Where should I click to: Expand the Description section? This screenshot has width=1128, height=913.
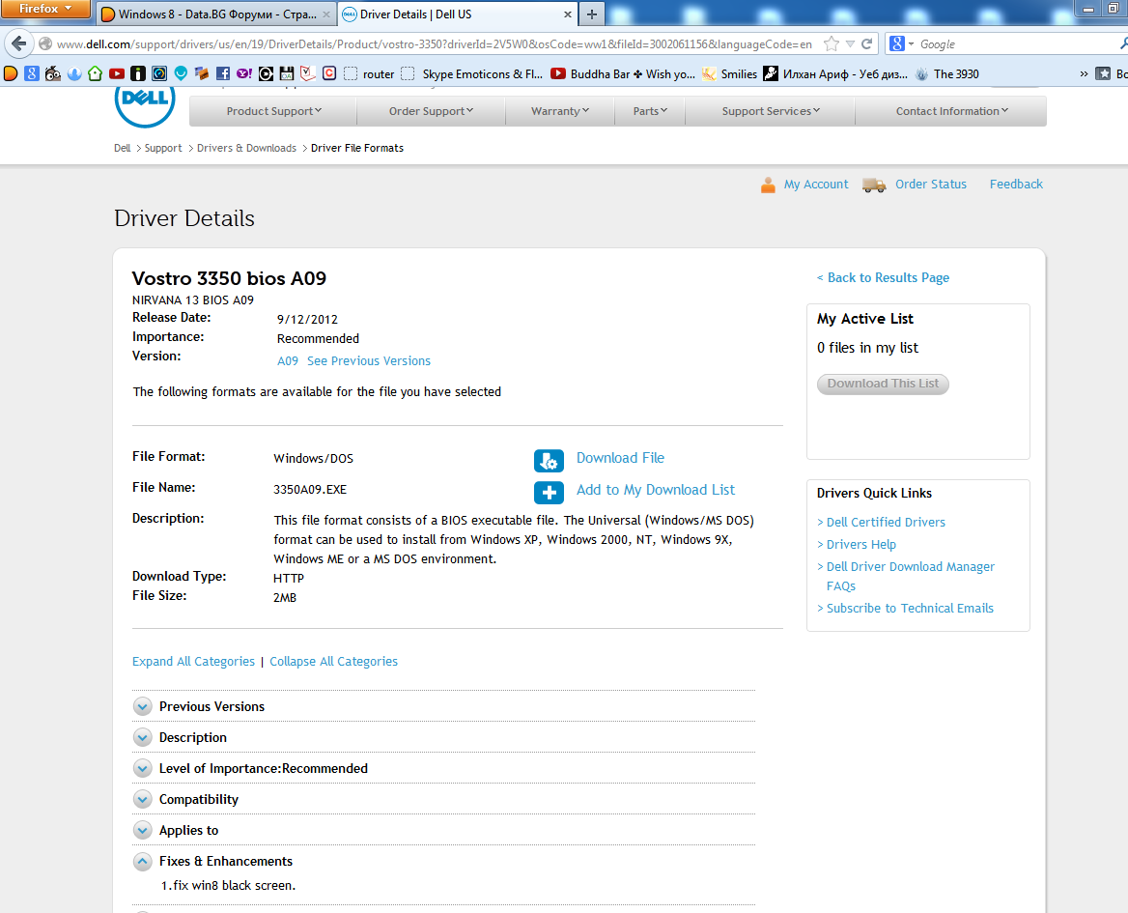pos(142,737)
